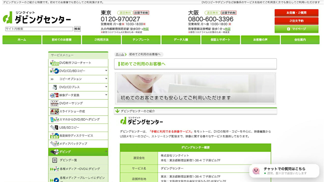Open the 初めてのお客様 navigation tab
Screen dimensions: 326x182
pos(62,40)
